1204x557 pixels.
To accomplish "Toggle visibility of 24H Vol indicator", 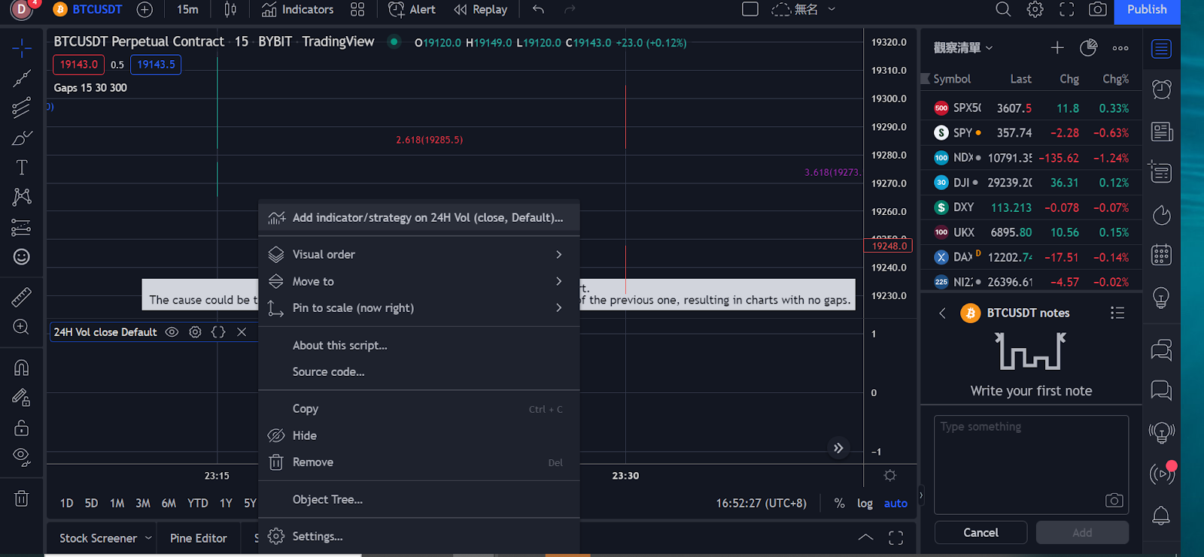I will [172, 332].
